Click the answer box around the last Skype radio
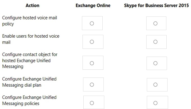Viewport: 191px width, 109px height. [x=157, y=102]
